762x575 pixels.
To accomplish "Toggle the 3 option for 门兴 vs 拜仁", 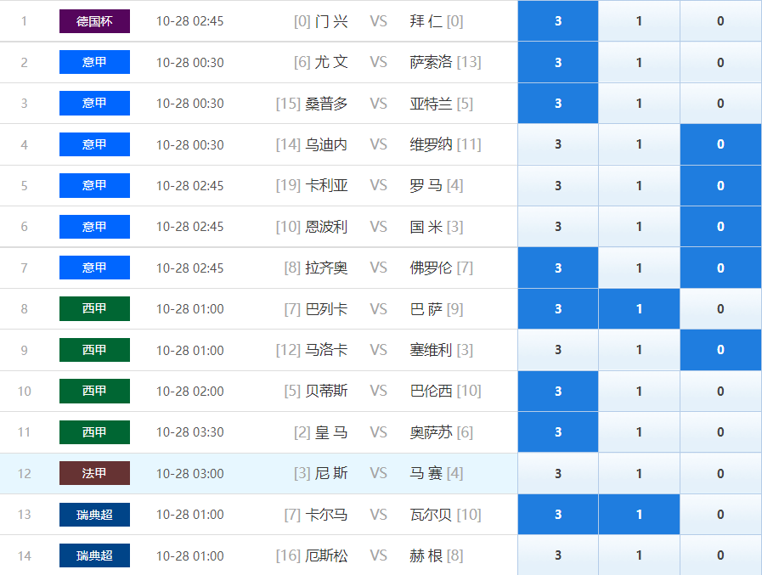I will pyautogui.click(x=558, y=21).
